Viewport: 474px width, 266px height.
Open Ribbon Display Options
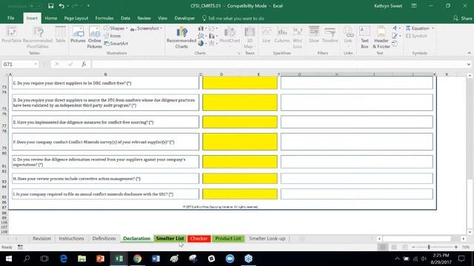[414, 6]
